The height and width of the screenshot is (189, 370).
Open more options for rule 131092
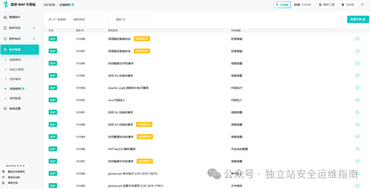[x=357, y=100]
